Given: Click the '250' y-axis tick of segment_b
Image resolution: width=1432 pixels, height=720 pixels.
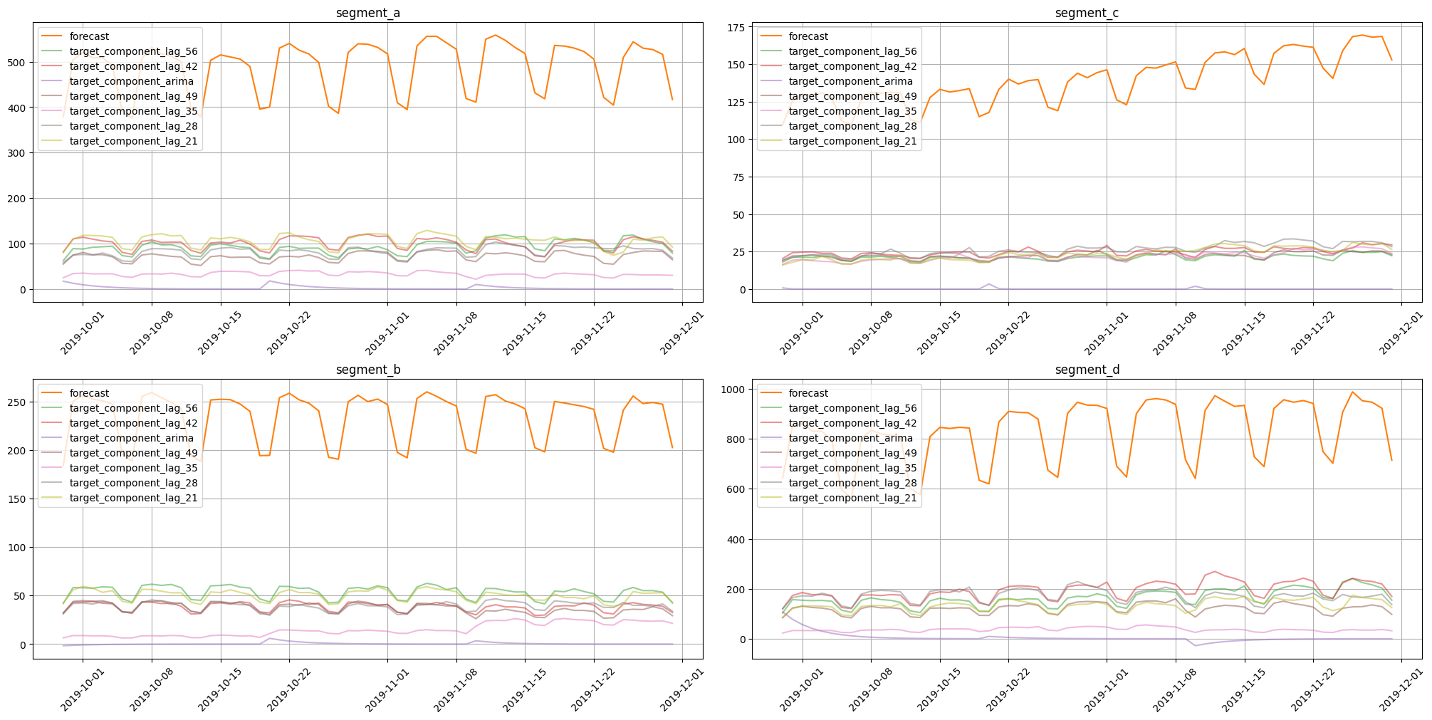Looking at the screenshot, I should click(x=16, y=402).
